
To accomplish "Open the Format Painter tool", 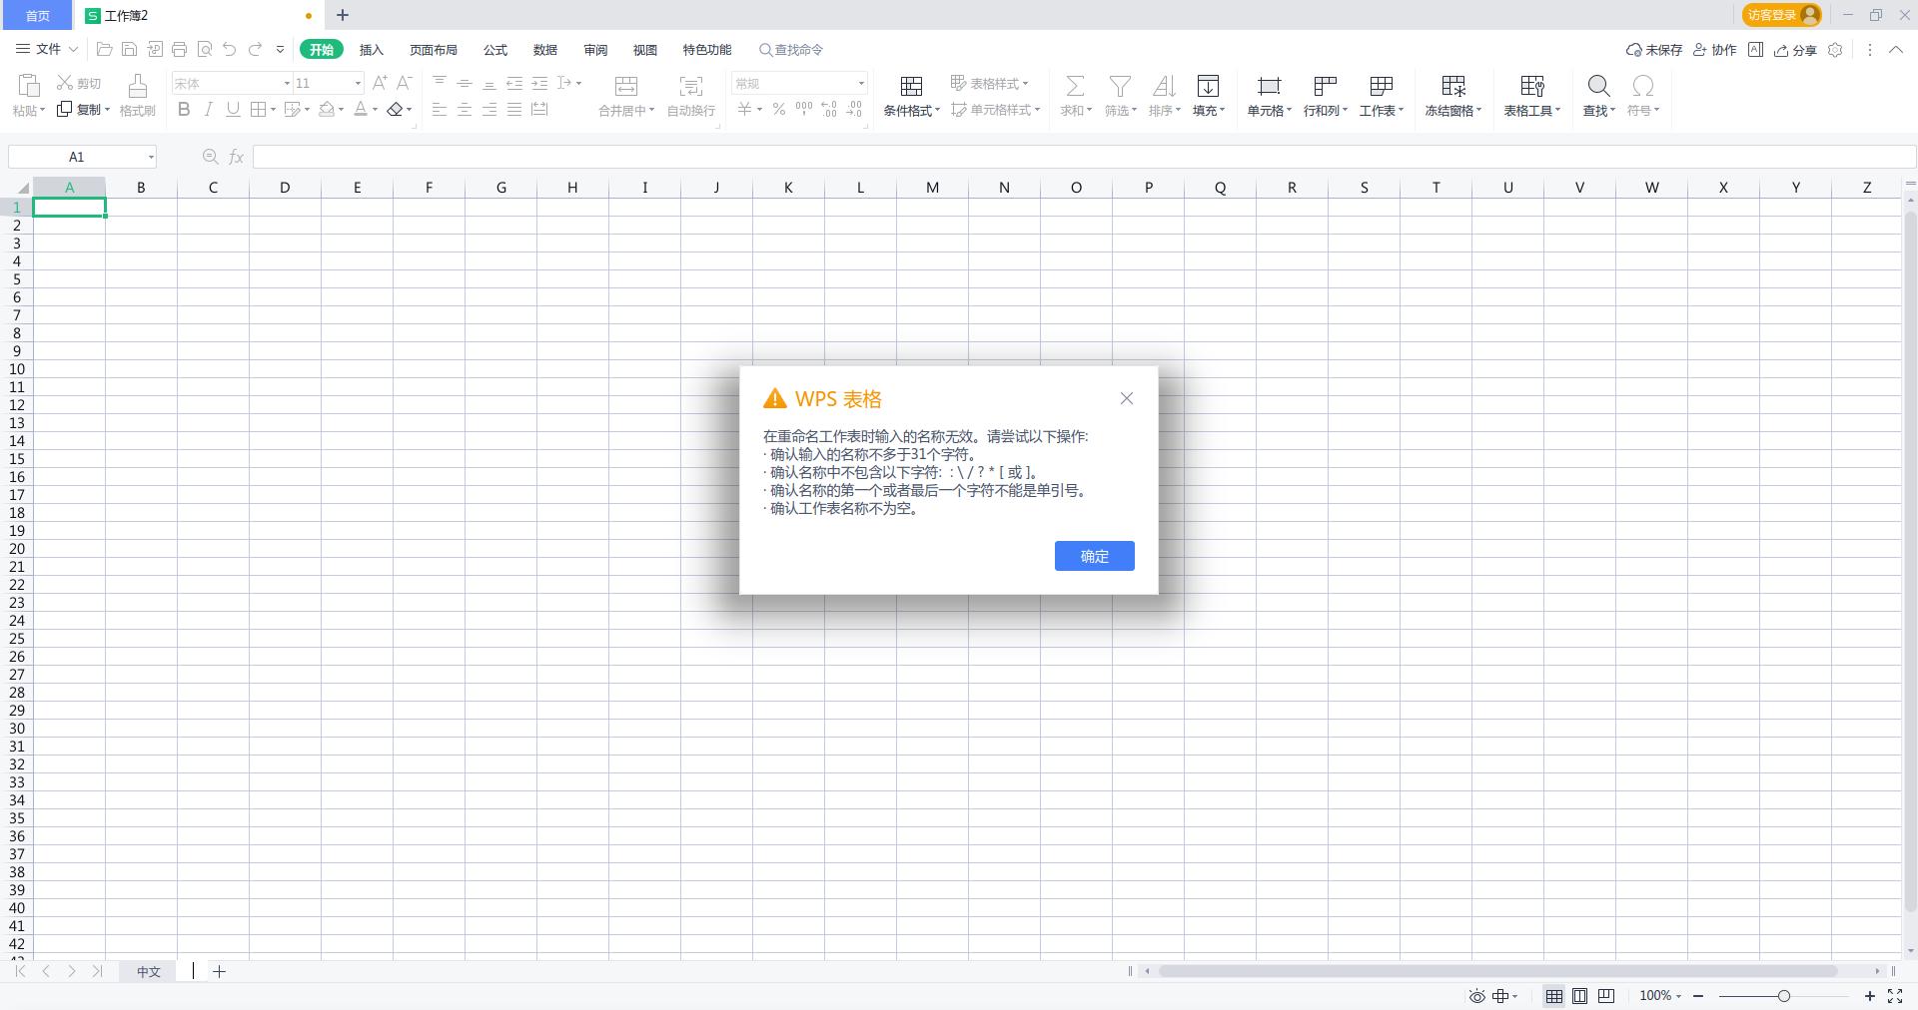I will pos(137,95).
